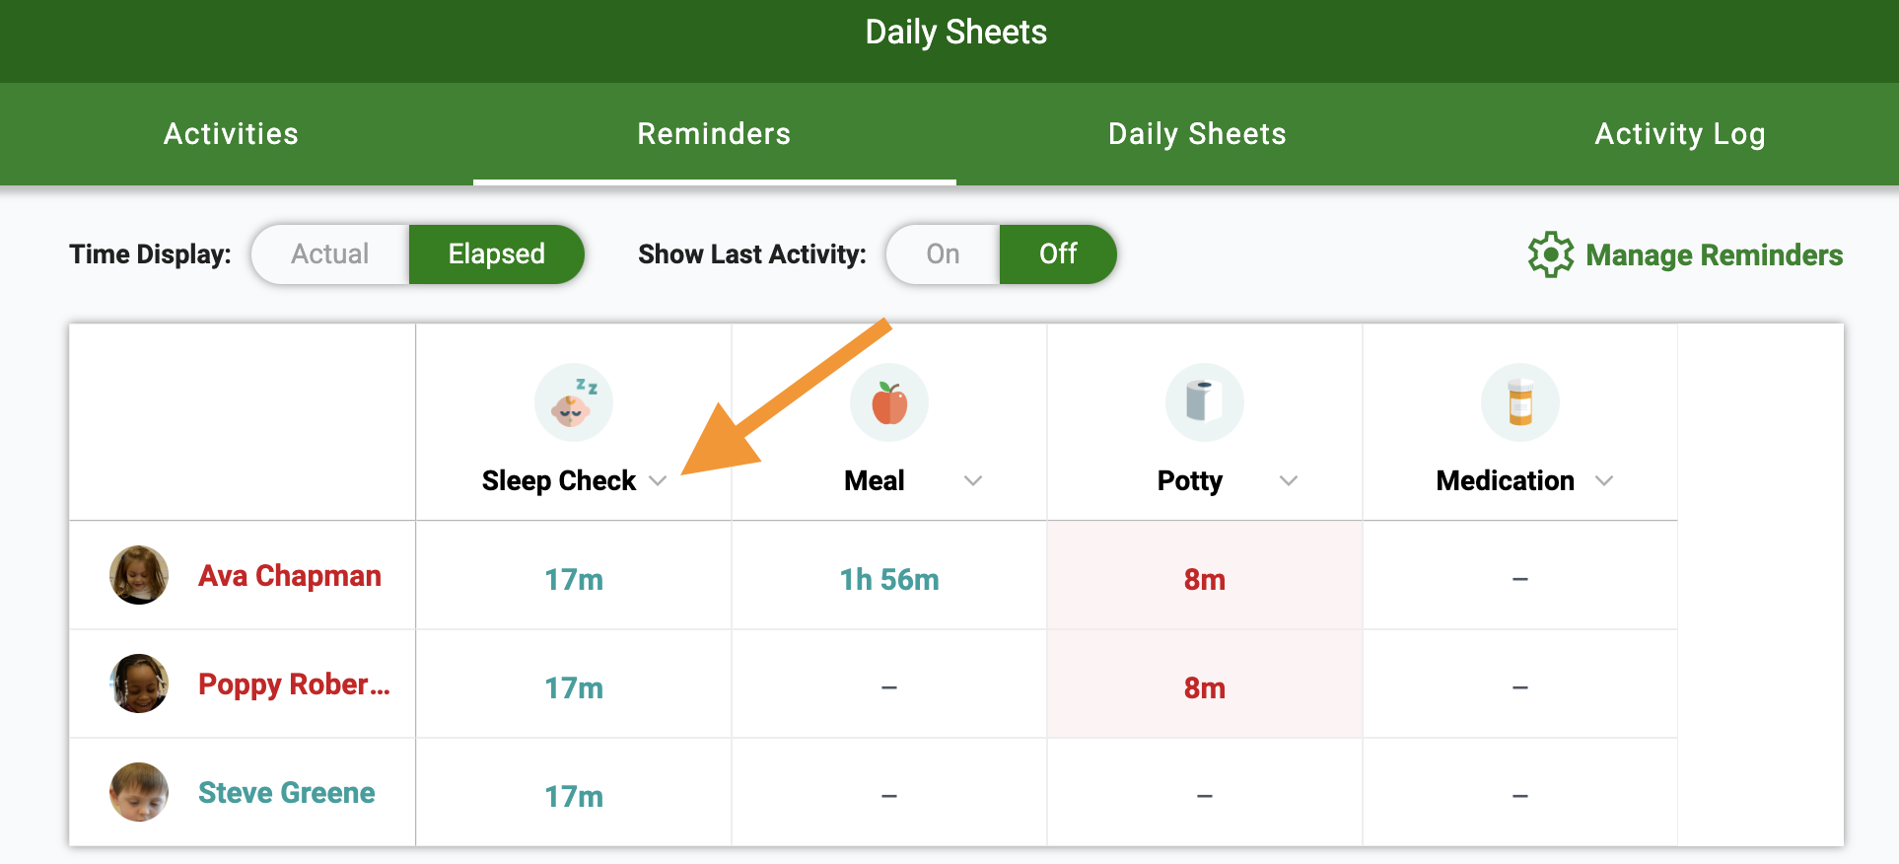The image size is (1899, 864).
Task: Switch to the Activities tab
Action: (x=232, y=134)
